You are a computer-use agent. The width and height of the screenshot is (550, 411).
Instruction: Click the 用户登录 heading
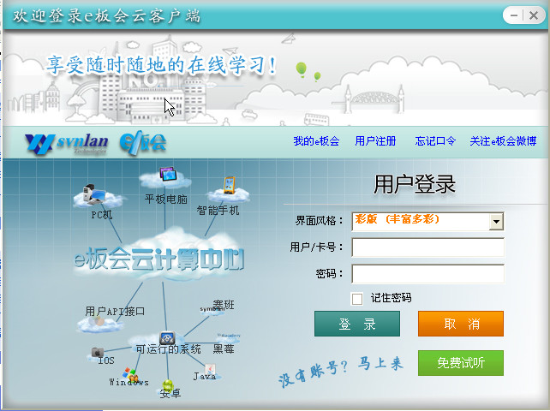pyautogui.click(x=415, y=184)
